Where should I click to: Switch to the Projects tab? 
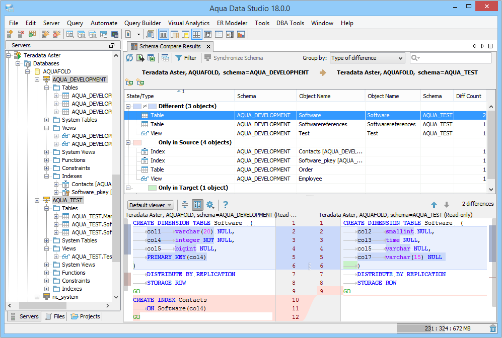[x=86, y=316]
